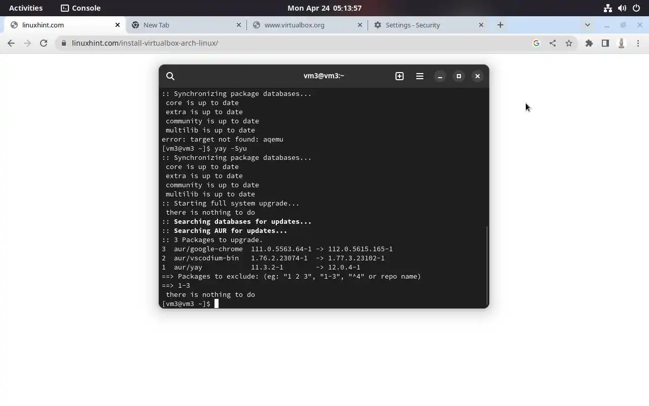Click the 'aur/google-chrome' package line

277,249
